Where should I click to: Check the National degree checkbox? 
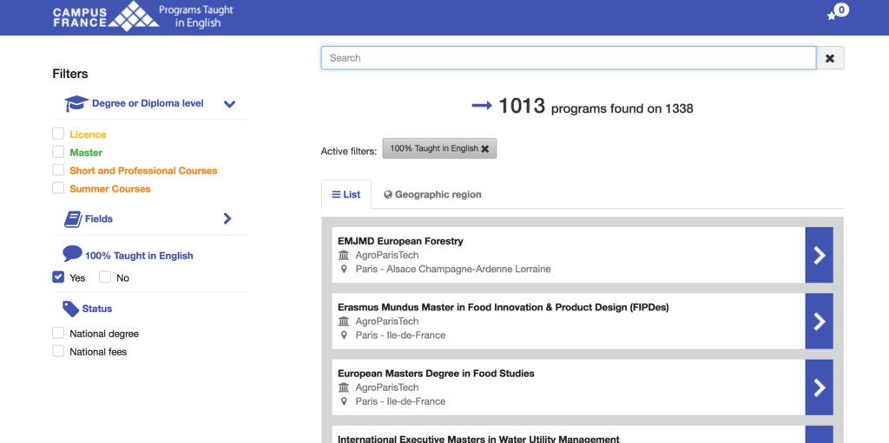click(x=58, y=333)
